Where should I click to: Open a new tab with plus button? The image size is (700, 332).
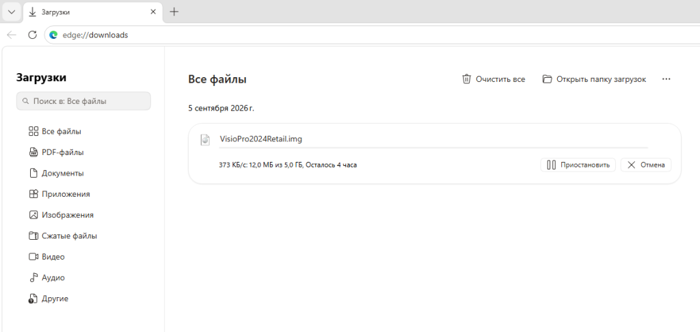coord(174,12)
